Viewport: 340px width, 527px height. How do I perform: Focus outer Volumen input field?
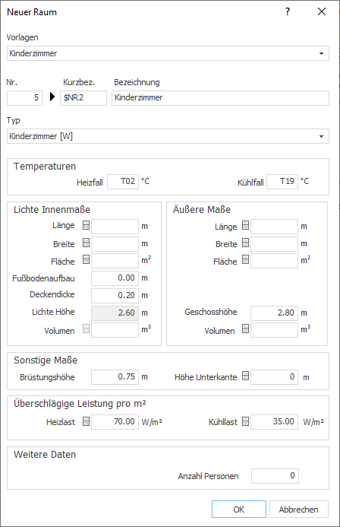[x=274, y=330]
